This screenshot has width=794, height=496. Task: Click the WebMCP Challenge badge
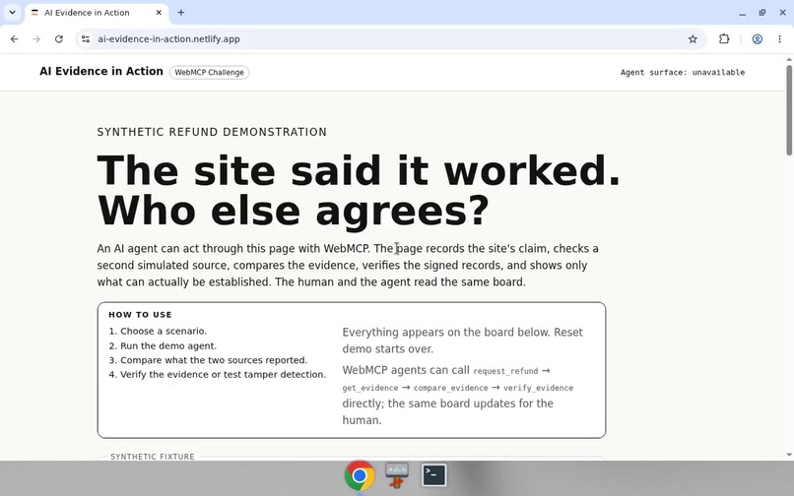click(209, 73)
